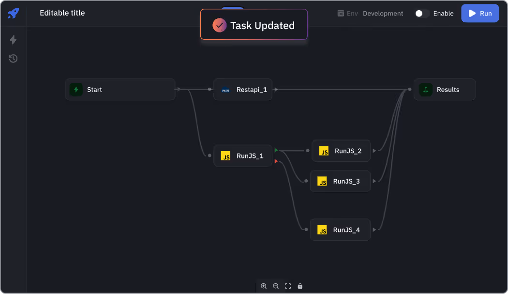Viewport: 508px width, 294px height.
Task: Zoom in on the workflow canvas
Action: point(264,286)
